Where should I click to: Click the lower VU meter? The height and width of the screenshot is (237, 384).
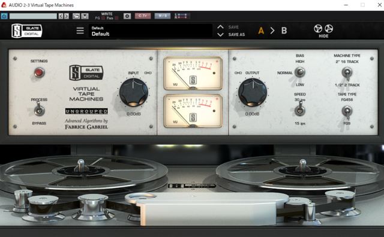click(193, 111)
